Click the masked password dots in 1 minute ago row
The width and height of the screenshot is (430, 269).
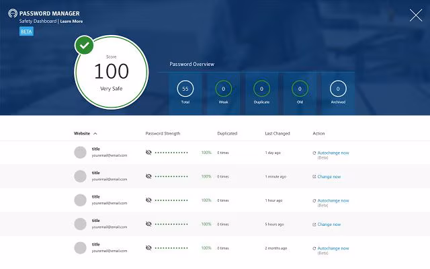tap(171, 176)
